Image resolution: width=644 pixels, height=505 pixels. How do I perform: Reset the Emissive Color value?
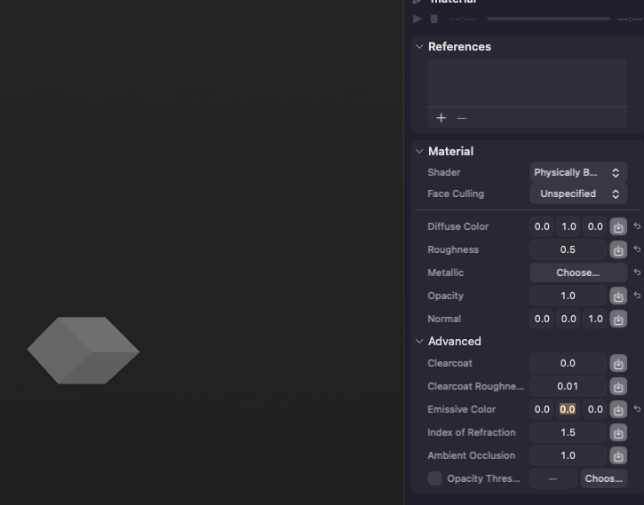(636, 409)
